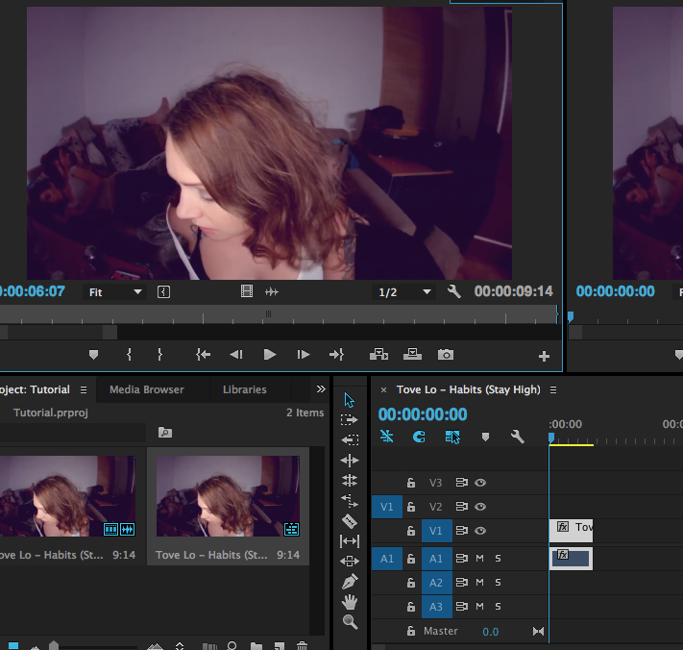Select the Pen tool
This screenshot has width=683, height=650.
point(350,581)
